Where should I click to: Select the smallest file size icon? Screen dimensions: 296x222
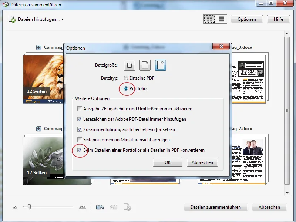coord(129,65)
